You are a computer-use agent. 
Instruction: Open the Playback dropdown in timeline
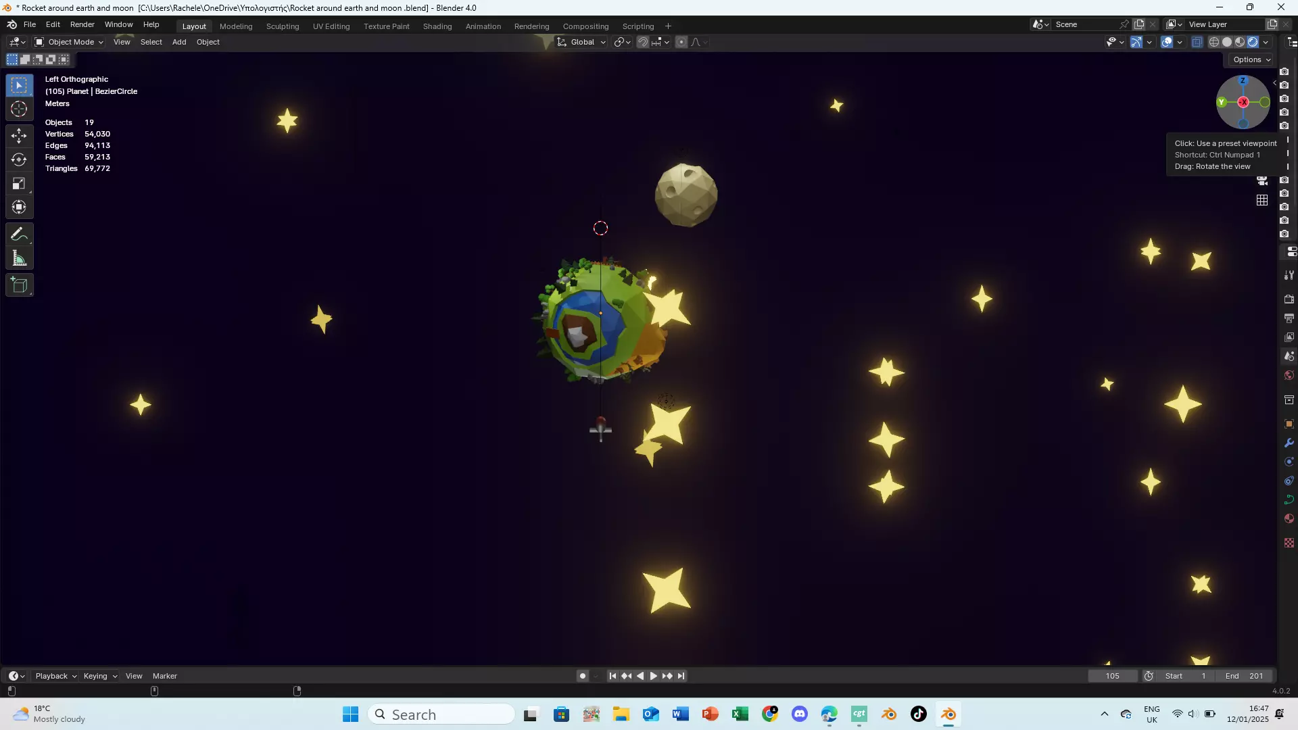coord(55,676)
